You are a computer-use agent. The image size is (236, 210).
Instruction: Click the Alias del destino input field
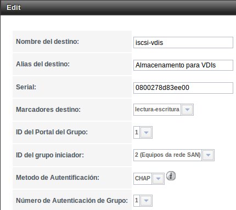(x=183, y=65)
